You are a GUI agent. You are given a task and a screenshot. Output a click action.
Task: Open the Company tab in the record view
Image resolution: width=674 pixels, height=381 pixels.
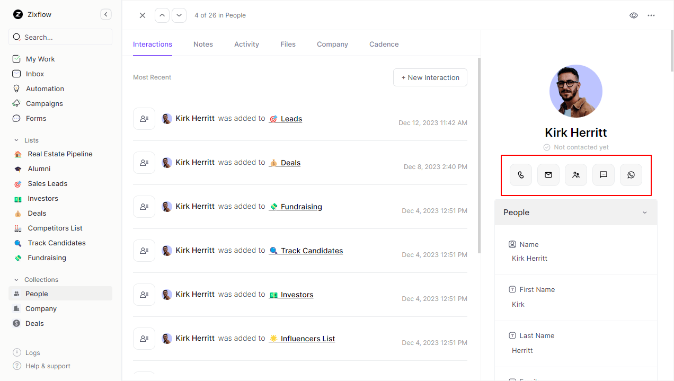332,45
